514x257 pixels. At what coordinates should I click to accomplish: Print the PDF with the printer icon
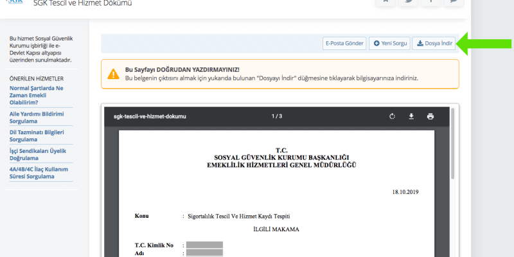tap(430, 116)
